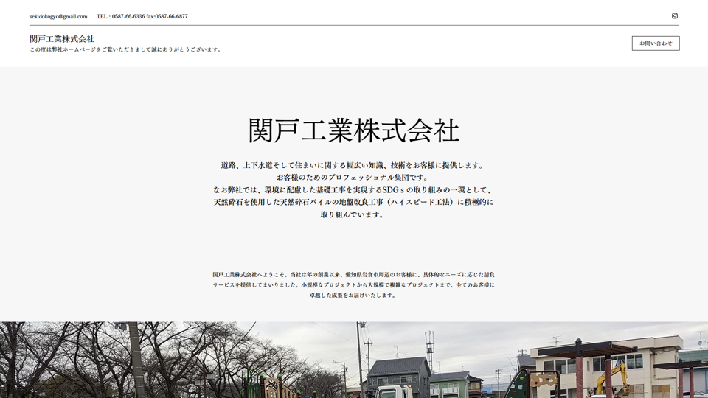Click the 取り組んでいます line
Viewport: 708px width, 398px height.
pos(354,214)
